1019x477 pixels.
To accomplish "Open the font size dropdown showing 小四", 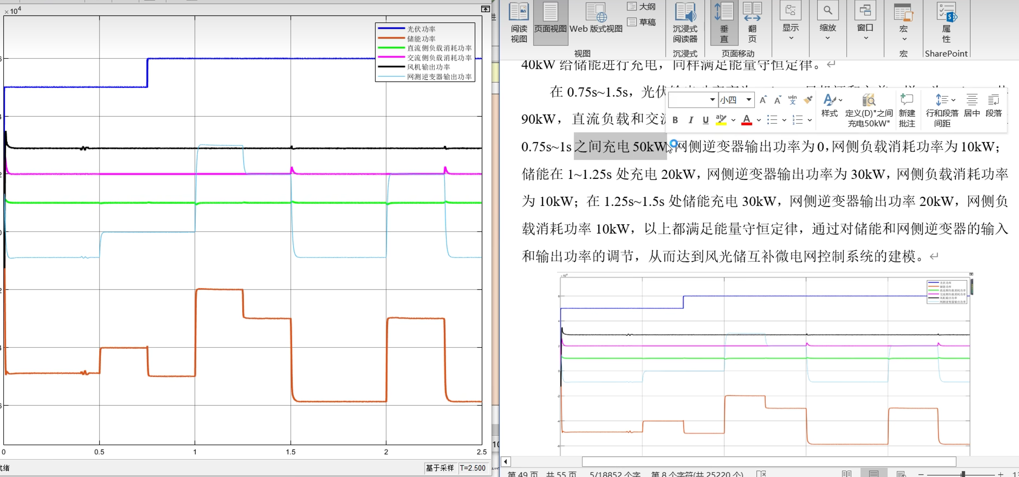I will pyautogui.click(x=748, y=100).
